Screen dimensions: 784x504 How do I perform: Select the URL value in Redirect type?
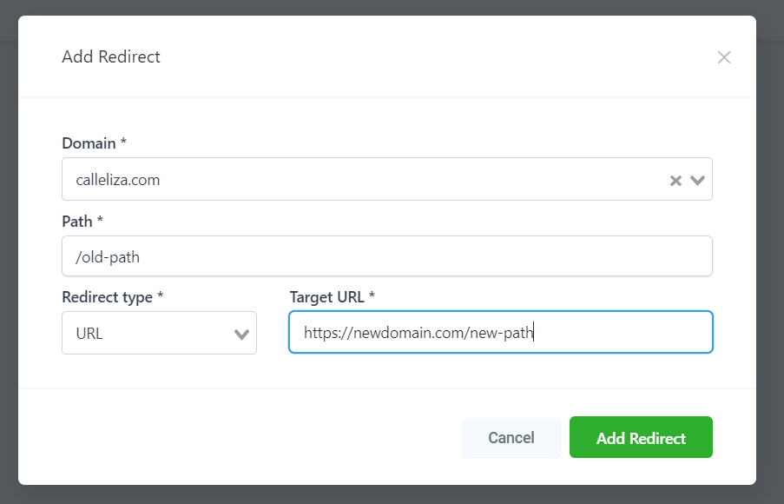[89, 334]
